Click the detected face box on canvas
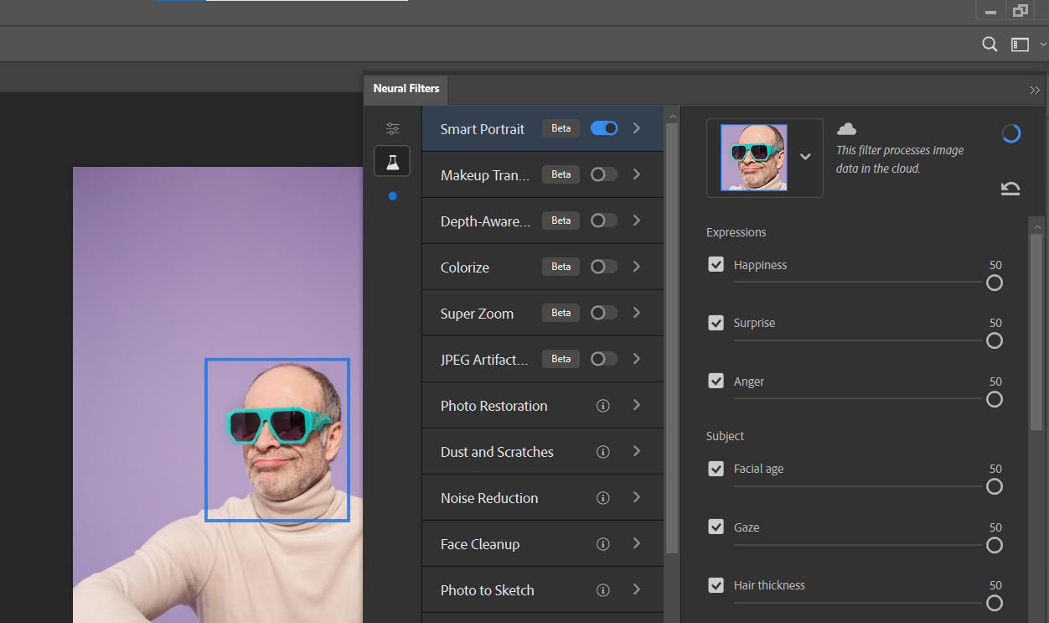 pos(277,440)
